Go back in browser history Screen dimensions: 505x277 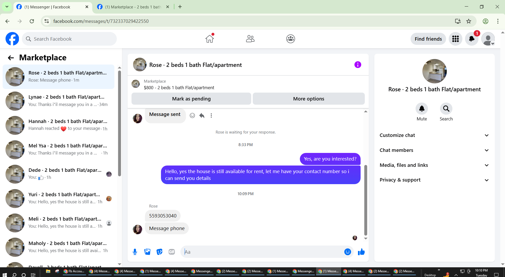[7, 21]
